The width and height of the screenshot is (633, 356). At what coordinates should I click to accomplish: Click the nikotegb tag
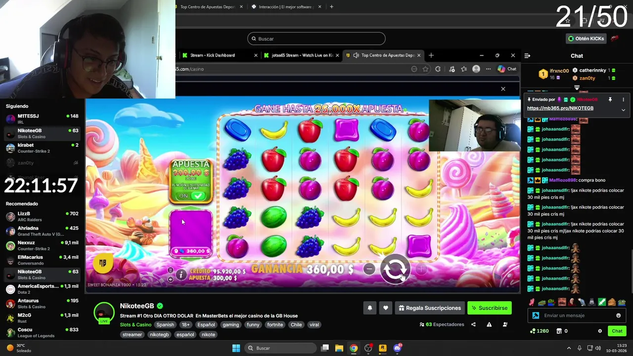point(159,335)
